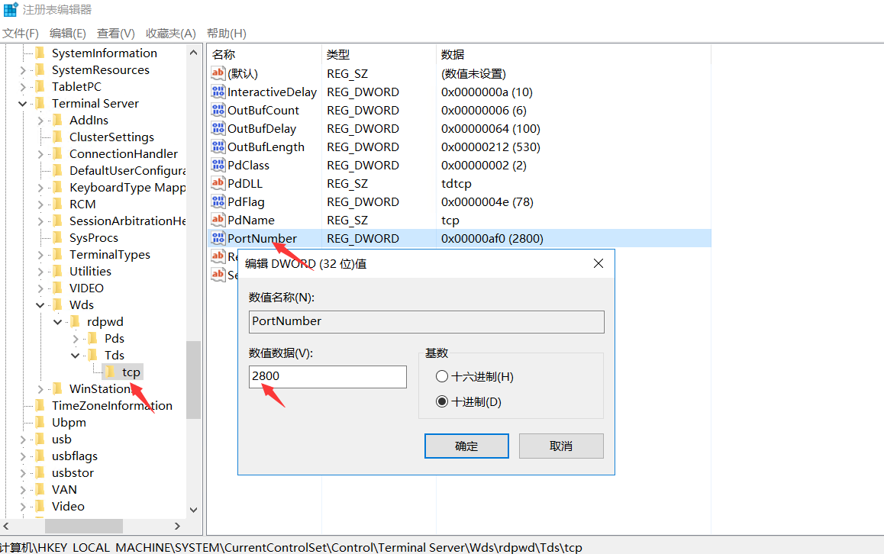884x554 pixels.
Task: Open the 收藏夹 menu
Action: 169,33
